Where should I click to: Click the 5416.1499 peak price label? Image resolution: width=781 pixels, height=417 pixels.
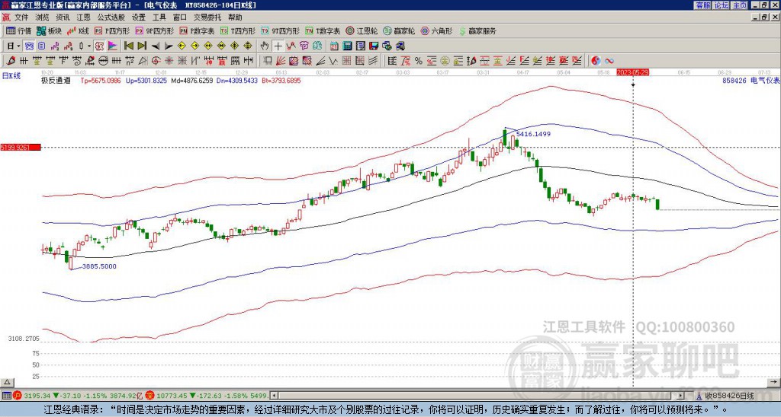[533, 134]
